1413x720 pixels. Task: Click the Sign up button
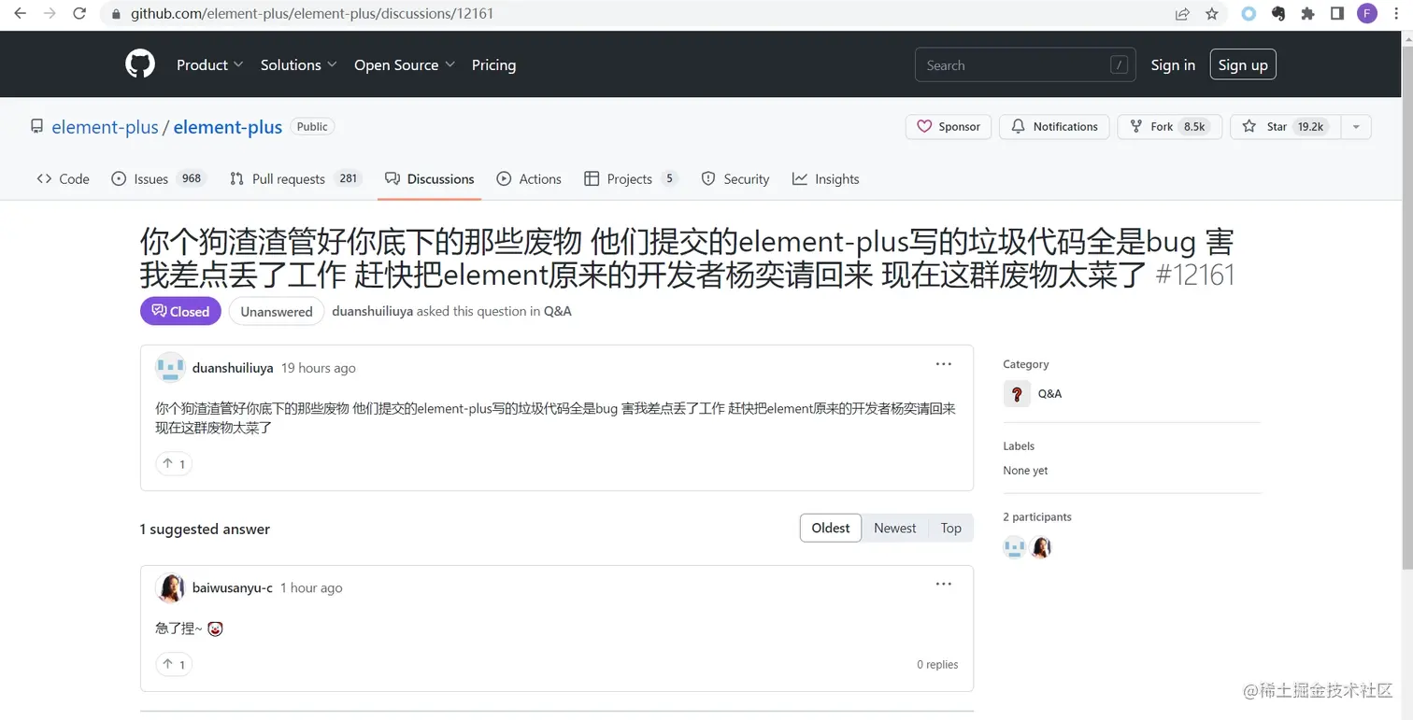click(1243, 64)
